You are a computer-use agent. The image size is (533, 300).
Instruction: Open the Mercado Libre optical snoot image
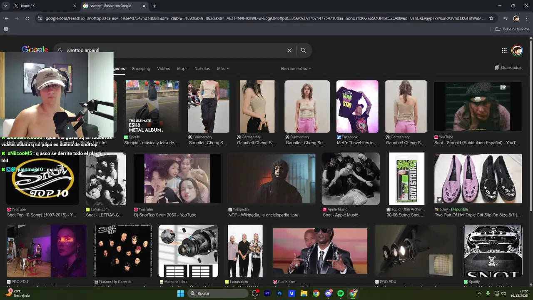pyautogui.click(x=188, y=251)
